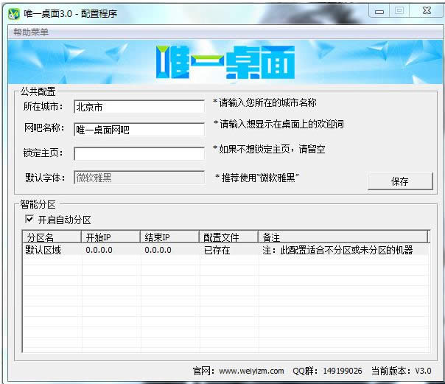Click the 开始IP column header
Viewport: 445px width, 384px height.
111,237
